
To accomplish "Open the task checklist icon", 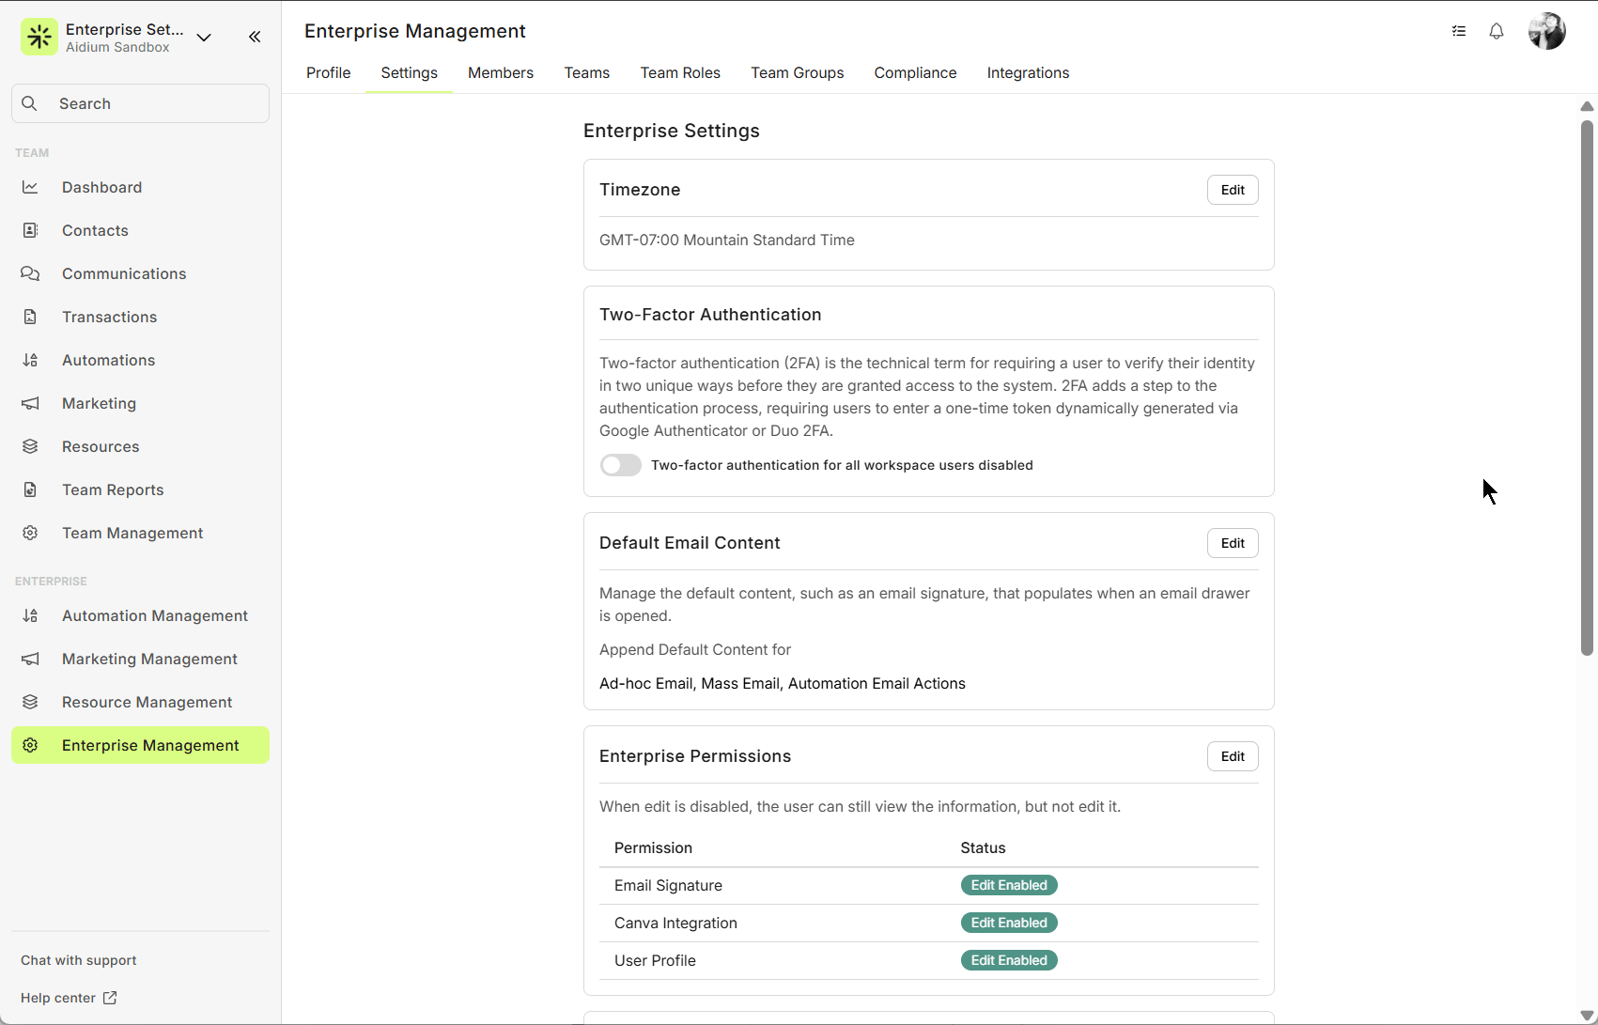I will tap(1459, 31).
